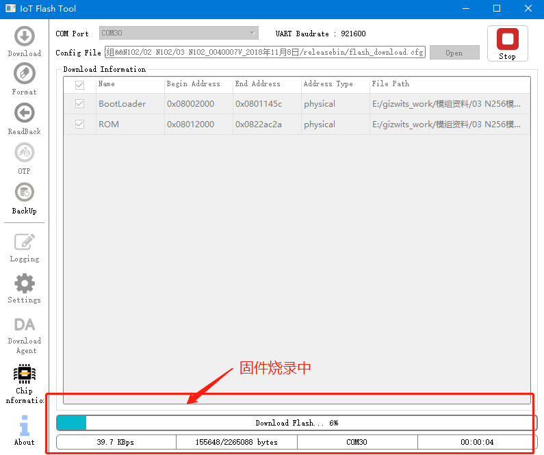Toggle the BootLoader row checkbox
Image resolution: width=544 pixels, height=455 pixels.
tap(80, 104)
